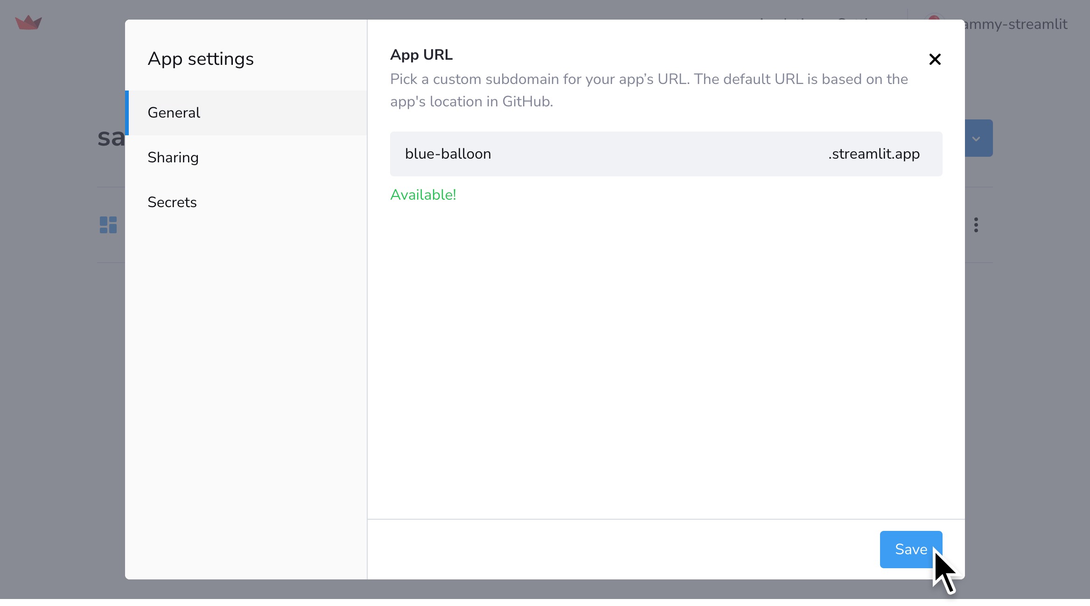This screenshot has height=606, width=1090.
Task: Click the user avatar in header
Action: pyautogui.click(x=934, y=18)
